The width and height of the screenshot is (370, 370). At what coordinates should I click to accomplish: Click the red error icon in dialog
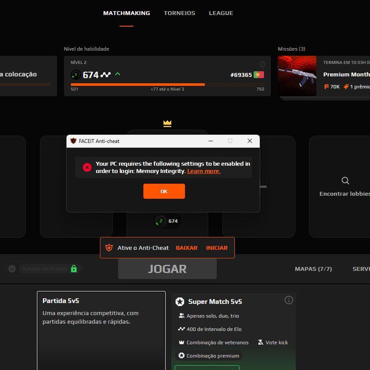[x=87, y=167]
